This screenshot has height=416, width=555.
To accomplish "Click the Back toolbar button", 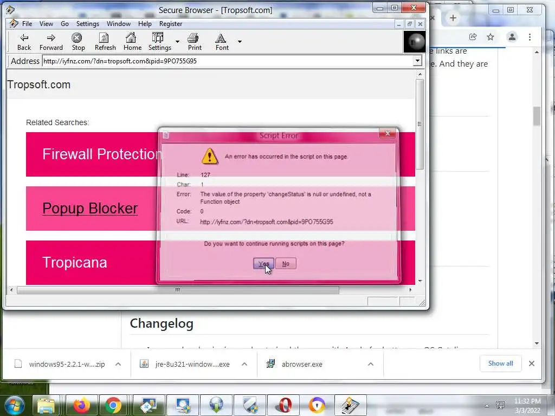I will 24,42.
